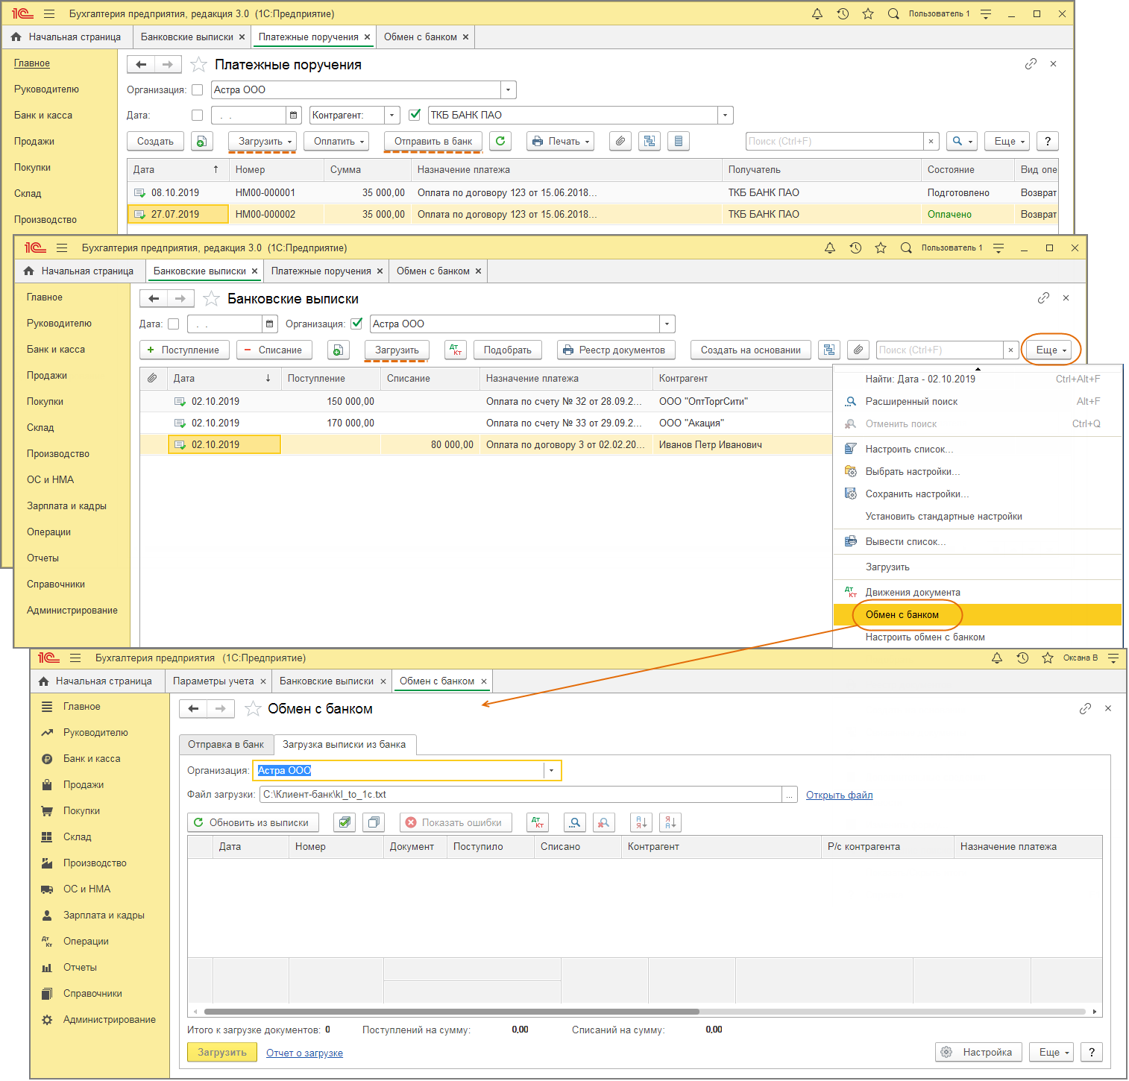Viewport: 1129px width, 1081px height.
Task: Uncheck Организация checkbox in Банковские выписки
Action: pyautogui.click(x=356, y=324)
